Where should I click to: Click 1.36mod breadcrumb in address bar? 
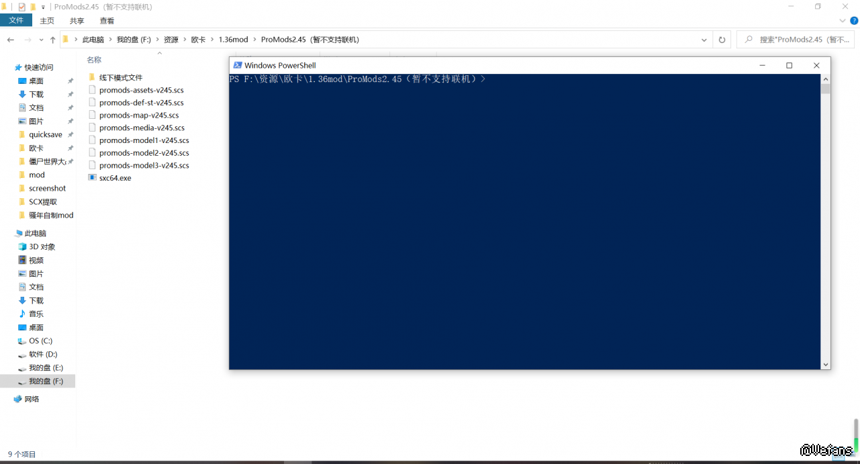pos(233,40)
